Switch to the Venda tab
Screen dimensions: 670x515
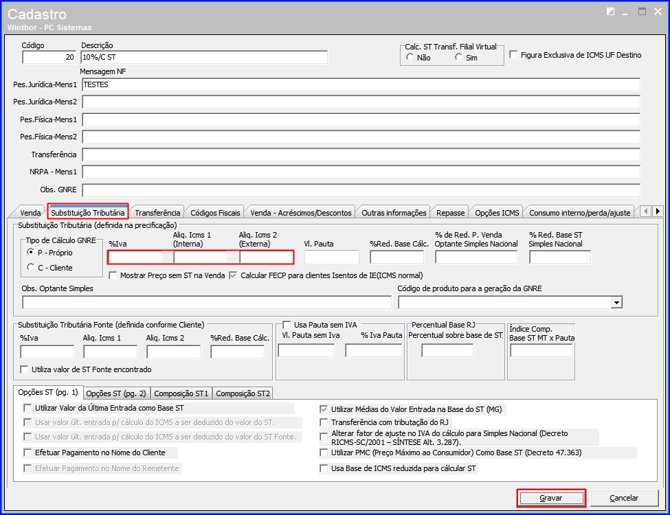point(30,213)
